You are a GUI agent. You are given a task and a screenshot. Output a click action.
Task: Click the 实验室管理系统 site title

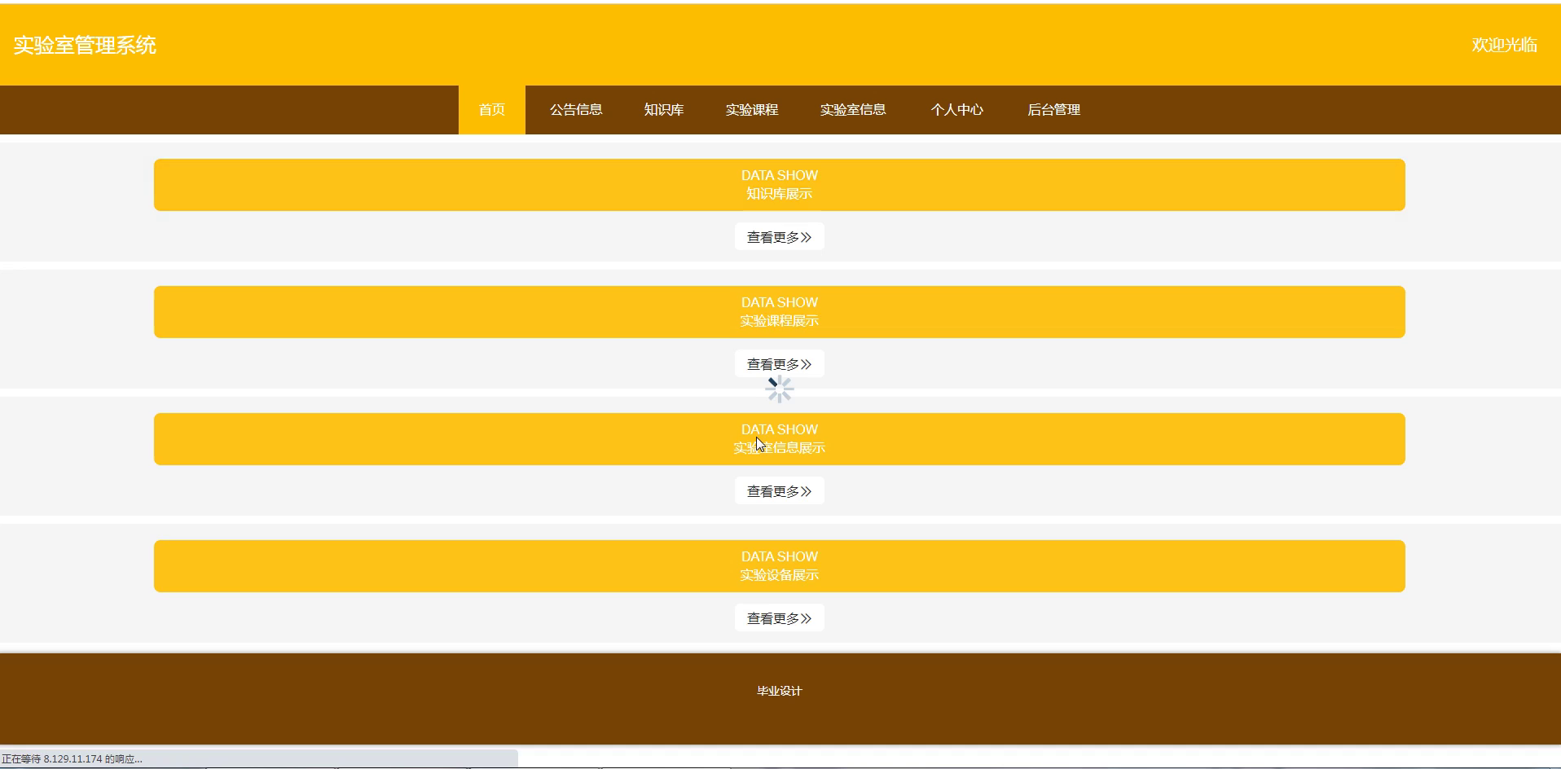coord(85,46)
